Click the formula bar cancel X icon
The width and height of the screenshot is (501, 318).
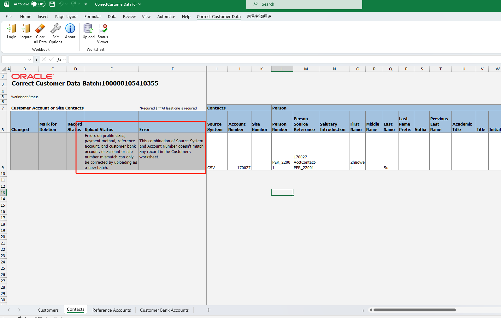coord(44,59)
